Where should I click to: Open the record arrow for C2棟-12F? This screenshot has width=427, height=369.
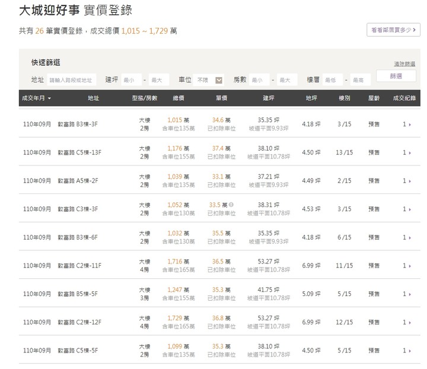(409, 323)
